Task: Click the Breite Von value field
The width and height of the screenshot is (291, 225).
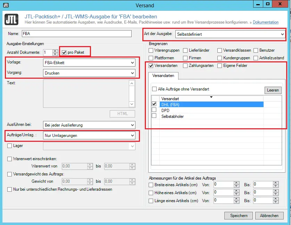Action: (x=224, y=184)
